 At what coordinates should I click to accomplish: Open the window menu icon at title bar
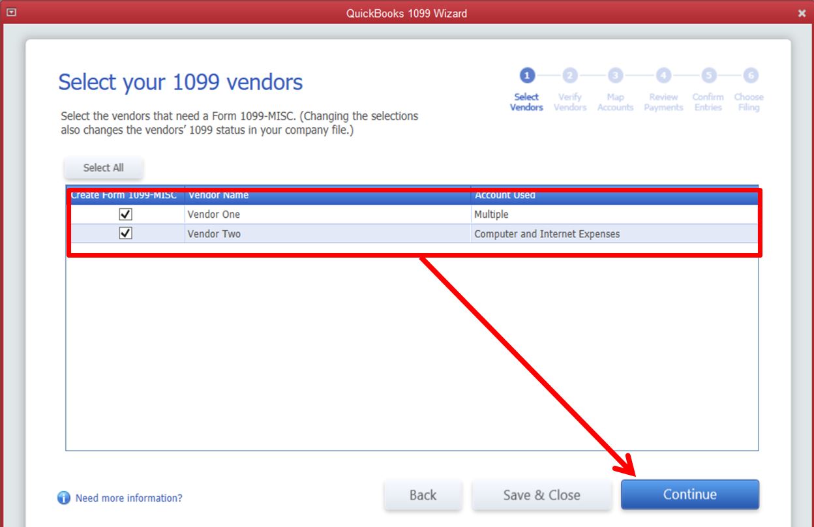coord(10,12)
